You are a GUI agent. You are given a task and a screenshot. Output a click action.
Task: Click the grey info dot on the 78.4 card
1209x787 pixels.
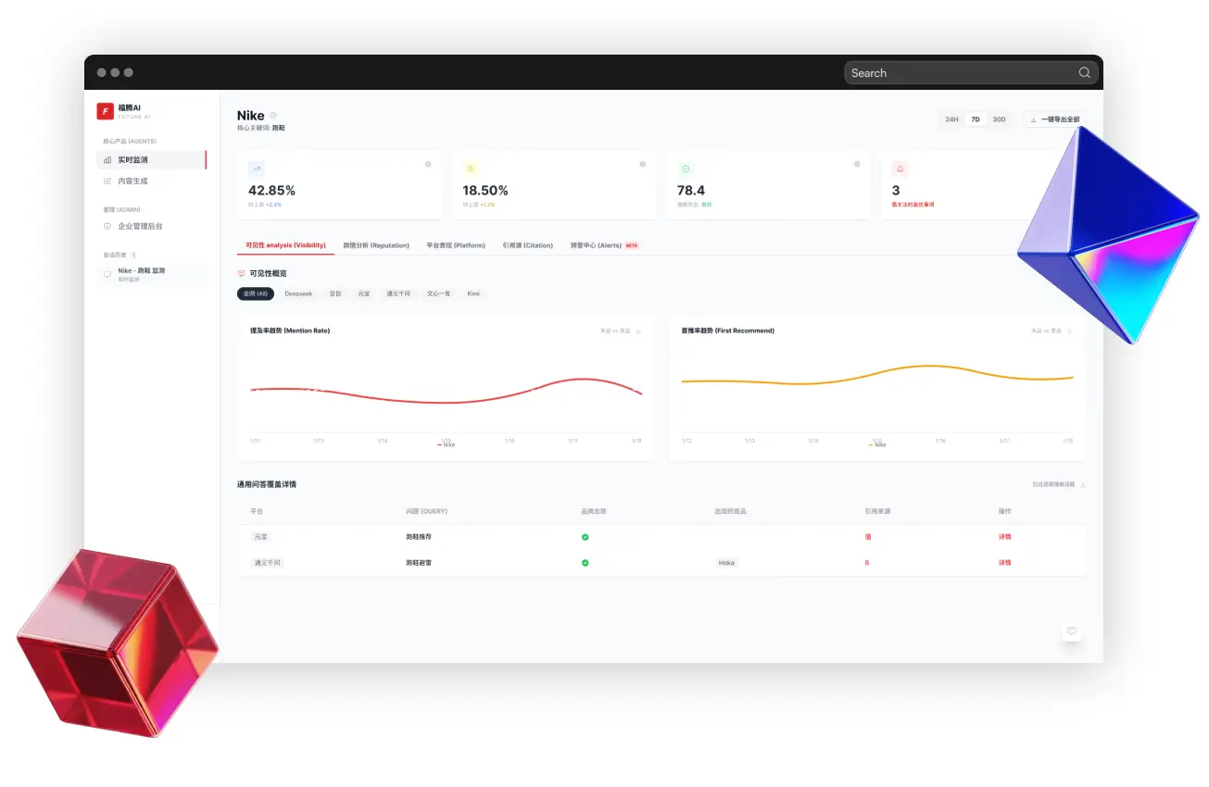point(857,164)
